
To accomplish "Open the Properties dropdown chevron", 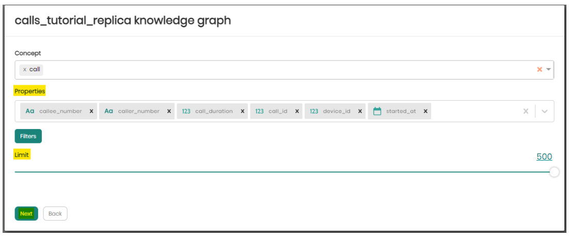I will click(544, 111).
